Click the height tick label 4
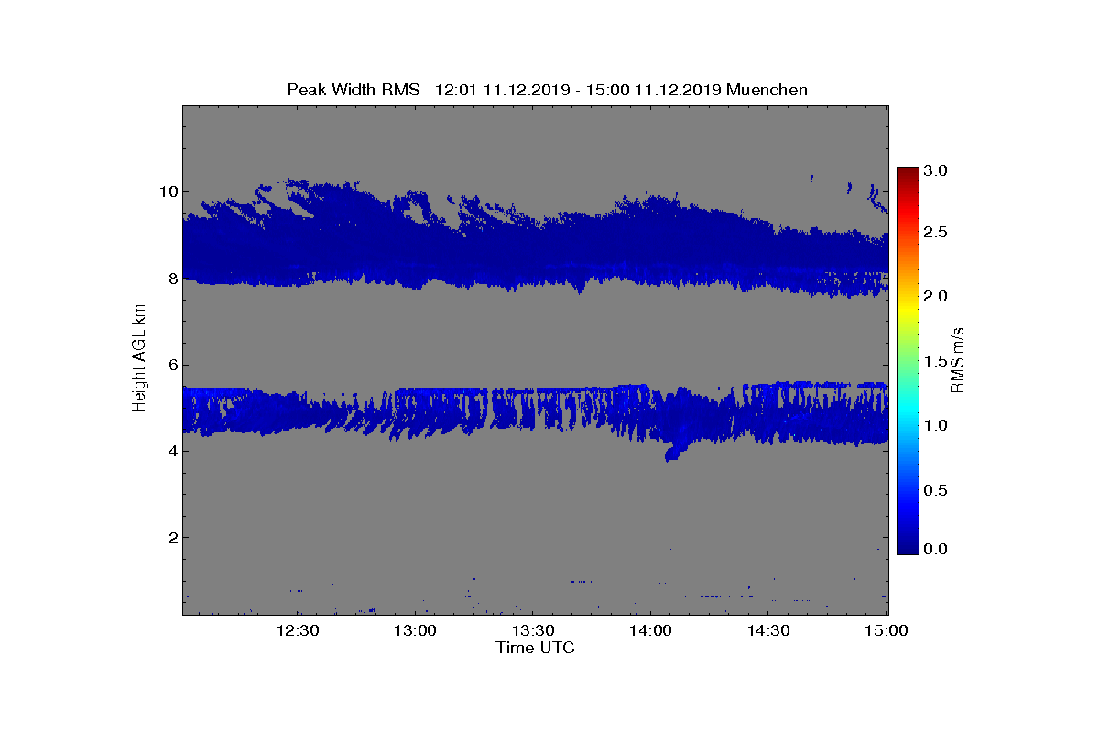 (171, 451)
